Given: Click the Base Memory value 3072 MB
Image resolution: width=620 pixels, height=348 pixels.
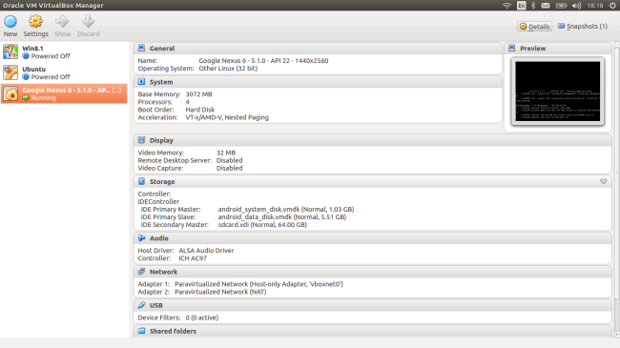Looking at the screenshot, I should (x=199, y=94).
